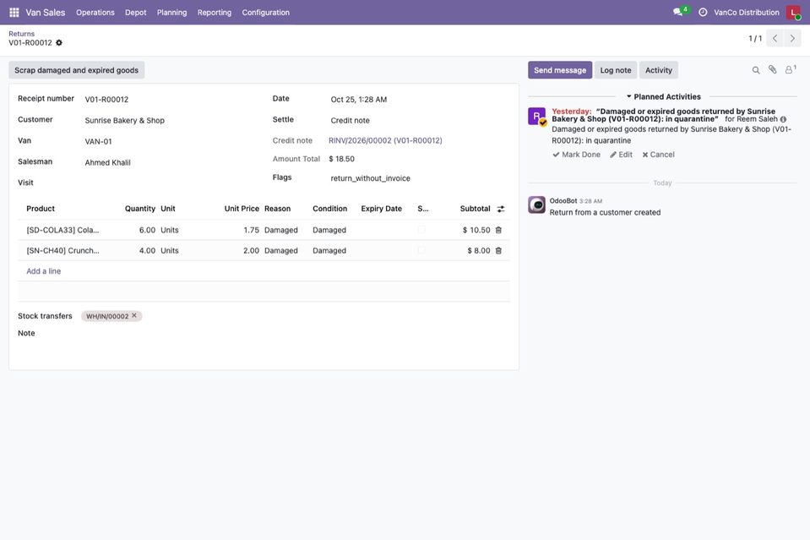The image size is (810, 540).
Task: Cancel the planned activity
Action: tap(658, 155)
